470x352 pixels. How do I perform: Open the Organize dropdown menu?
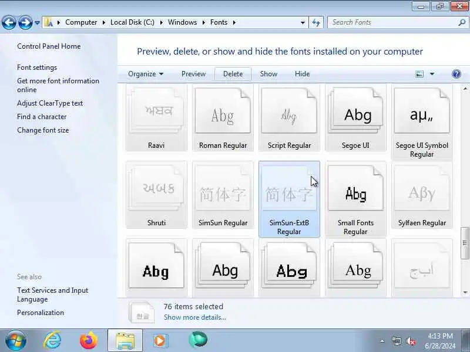(146, 74)
